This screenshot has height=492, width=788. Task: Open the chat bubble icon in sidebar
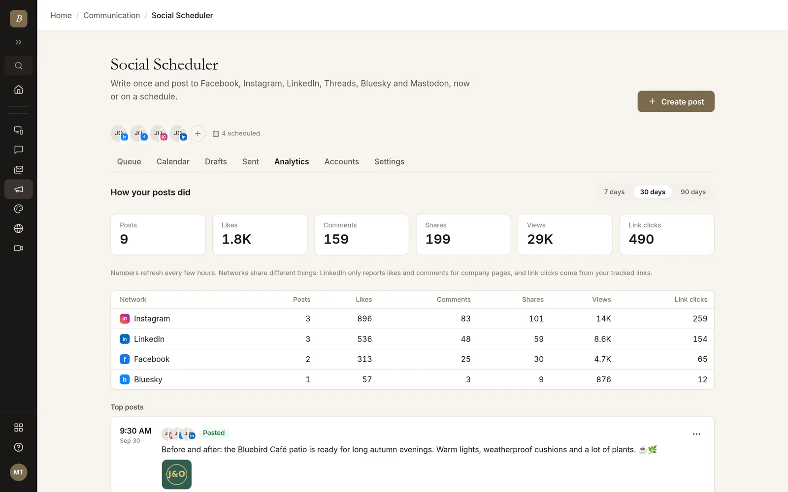tap(19, 150)
